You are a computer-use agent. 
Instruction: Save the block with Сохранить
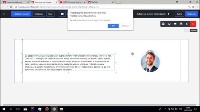(192, 14)
